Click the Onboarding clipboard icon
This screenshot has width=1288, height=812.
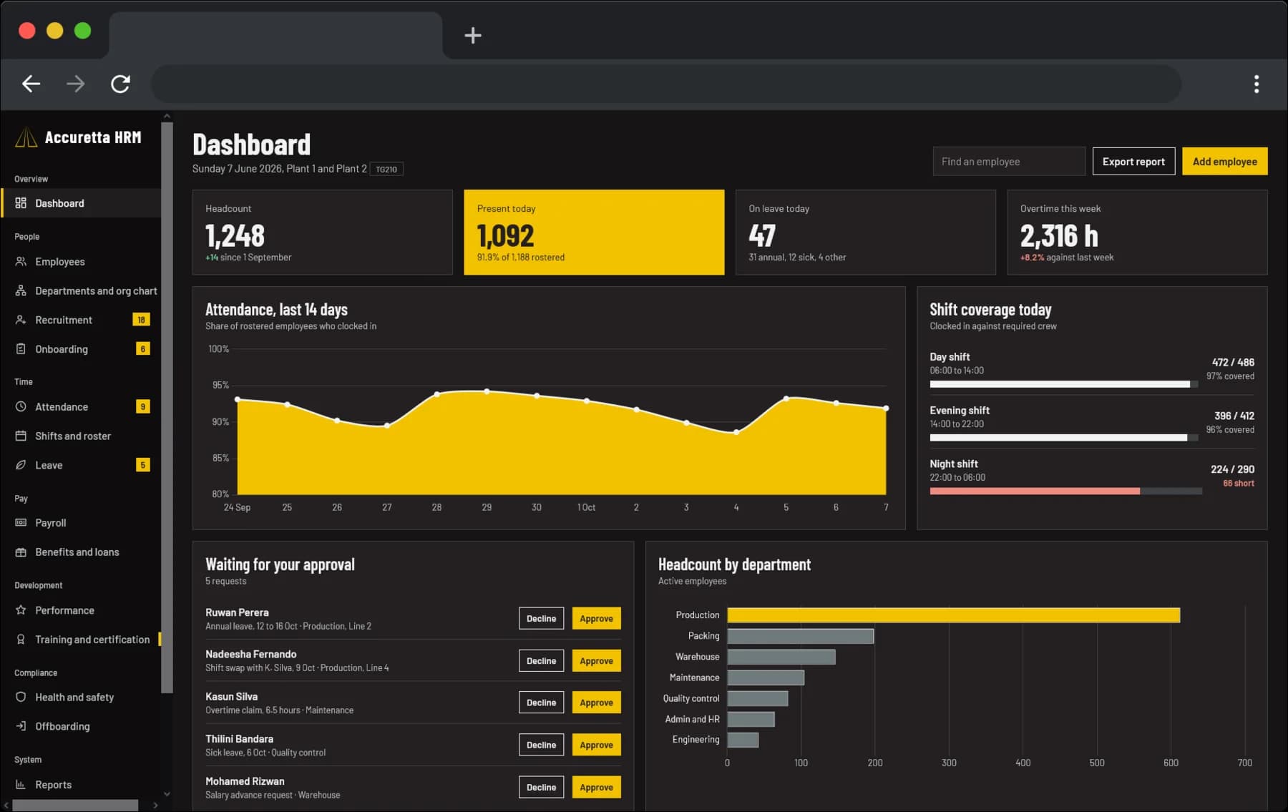click(21, 349)
